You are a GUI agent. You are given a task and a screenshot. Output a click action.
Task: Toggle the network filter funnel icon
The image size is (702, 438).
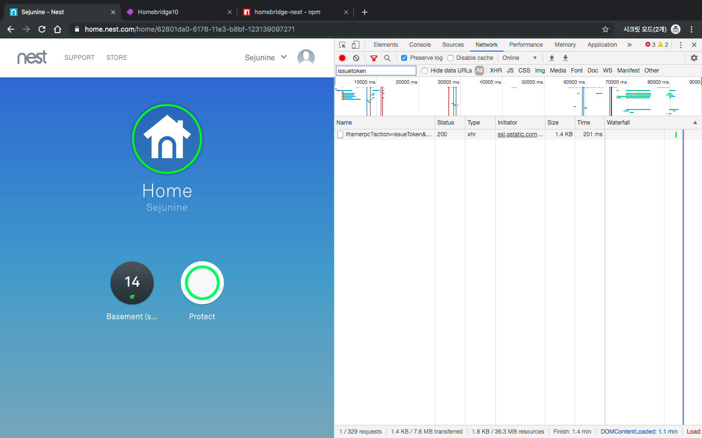374,58
